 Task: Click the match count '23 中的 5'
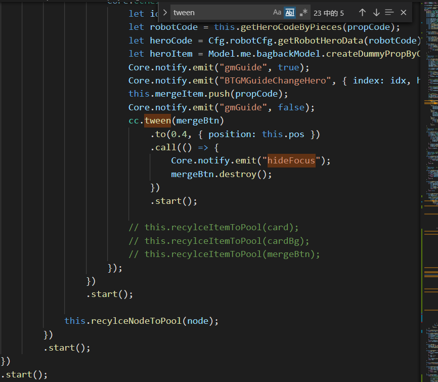[329, 13]
